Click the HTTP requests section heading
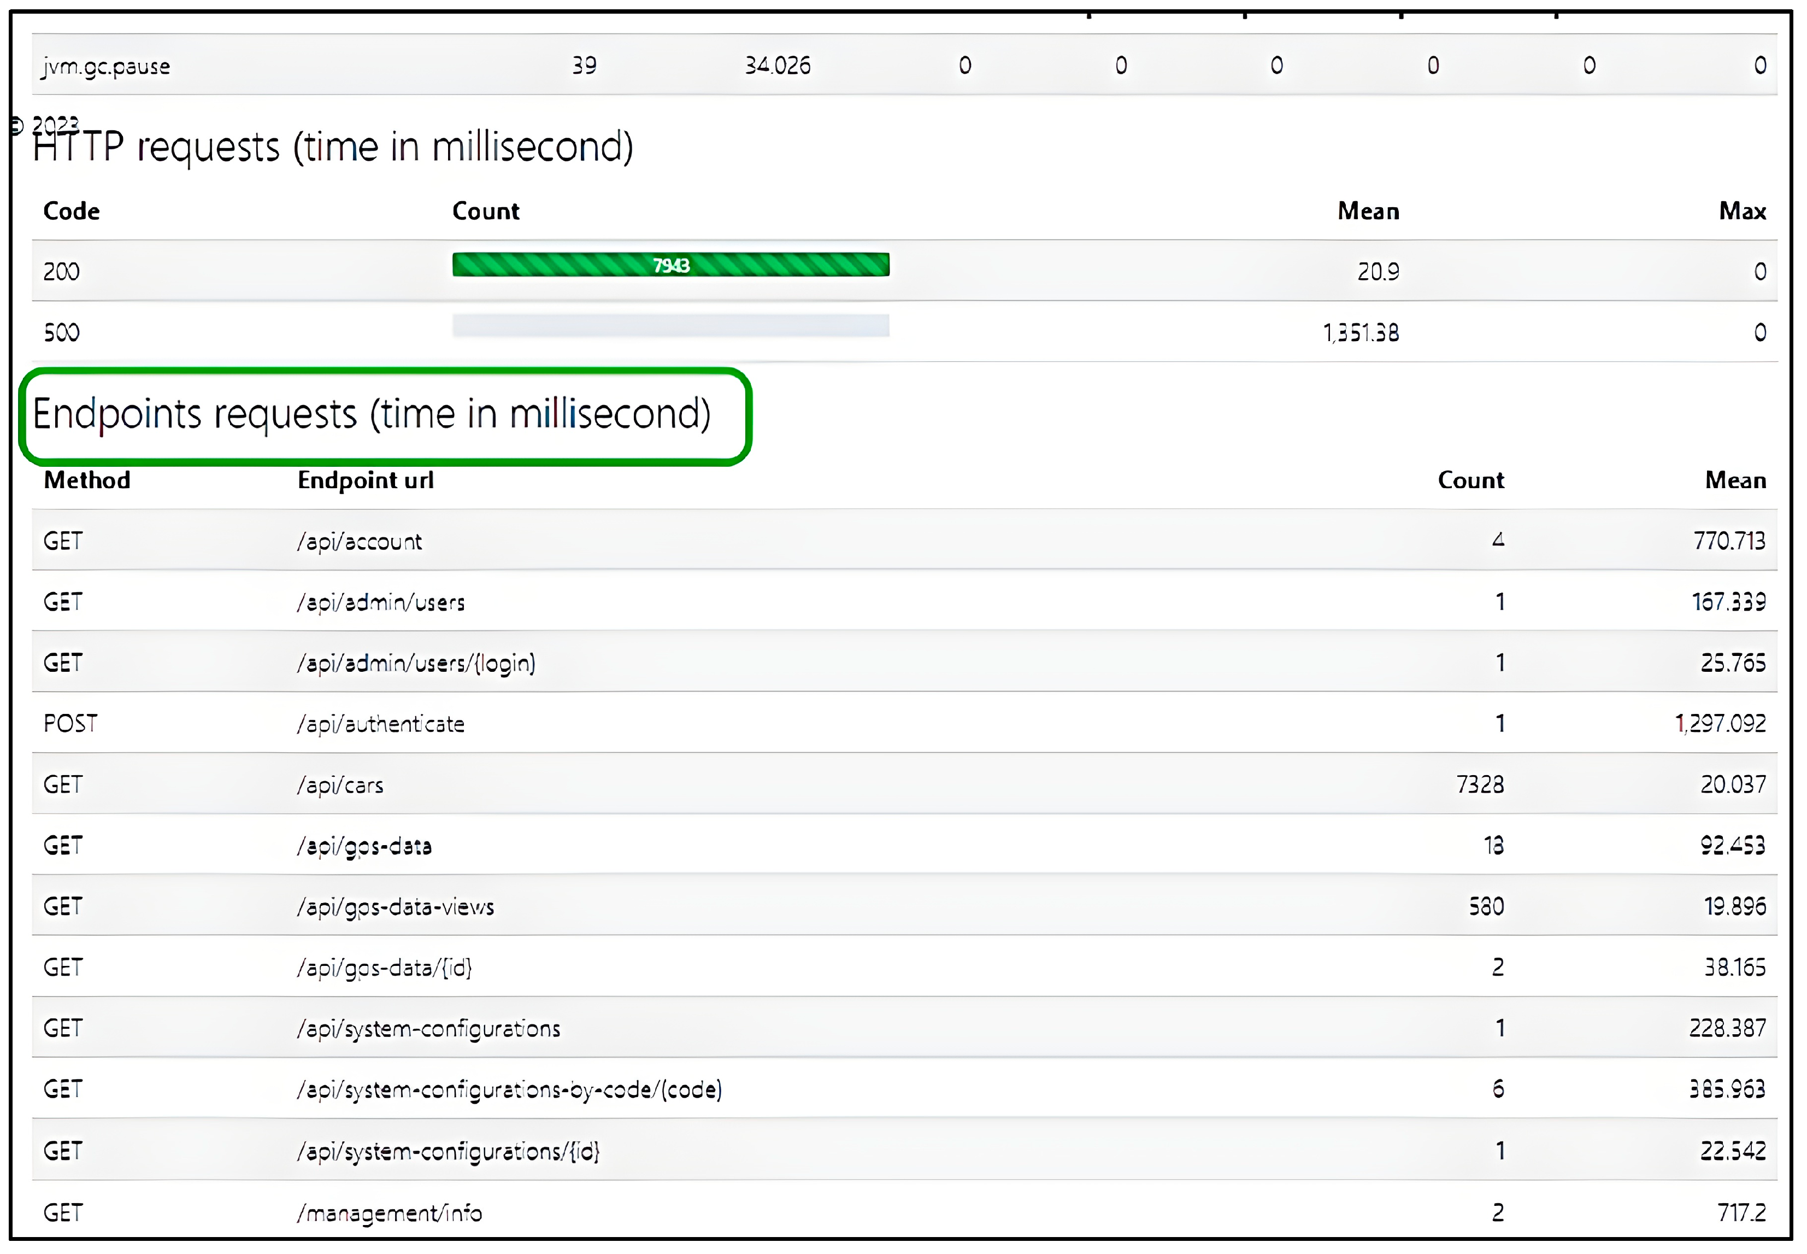 tap(332, 147)
